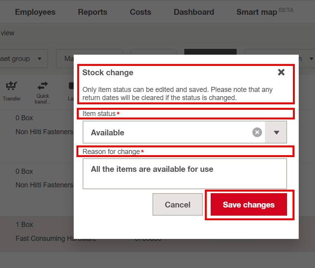Cancel the stock change
The height and width of the screenshot is (268, 315).
point(178,204)
